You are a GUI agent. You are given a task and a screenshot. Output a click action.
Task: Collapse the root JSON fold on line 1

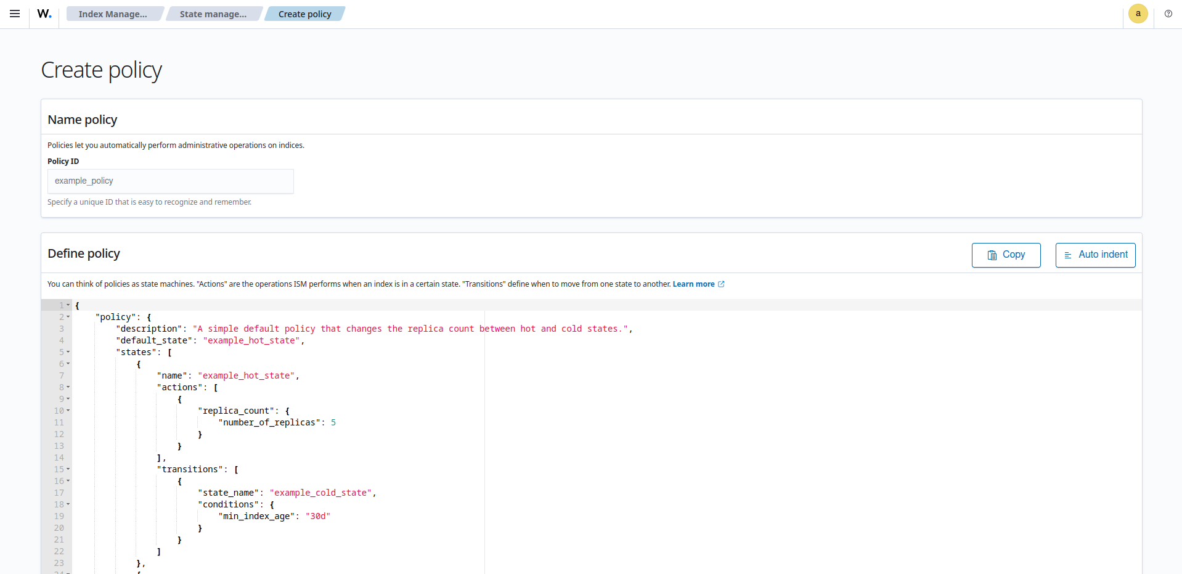click(68, 305)
